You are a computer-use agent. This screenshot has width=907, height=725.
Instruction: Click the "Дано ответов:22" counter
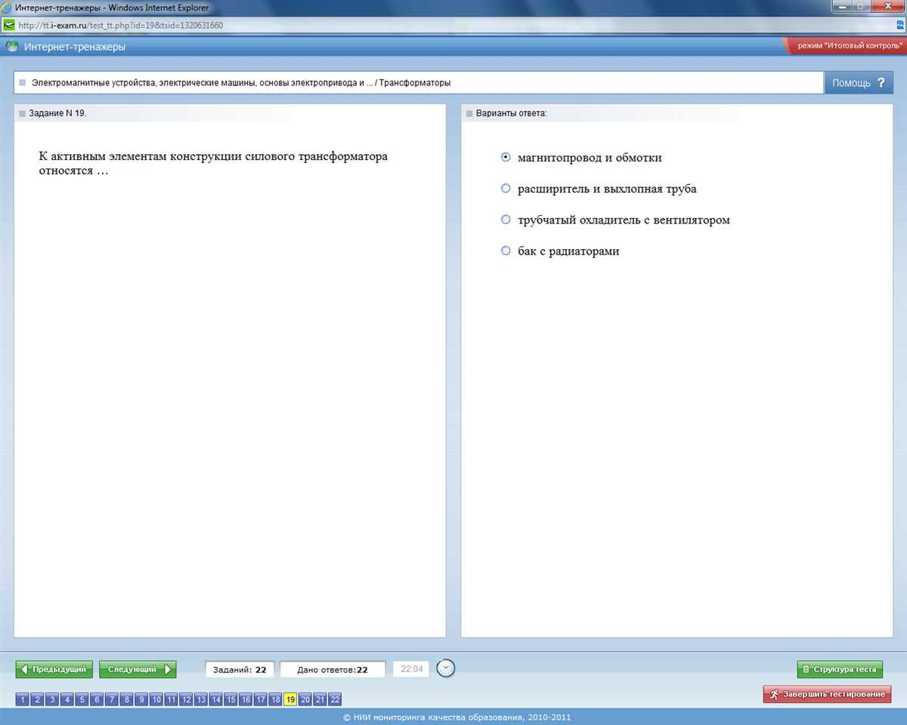(333, 669)
